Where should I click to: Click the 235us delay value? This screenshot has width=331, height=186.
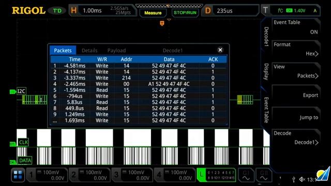(224, 11)
